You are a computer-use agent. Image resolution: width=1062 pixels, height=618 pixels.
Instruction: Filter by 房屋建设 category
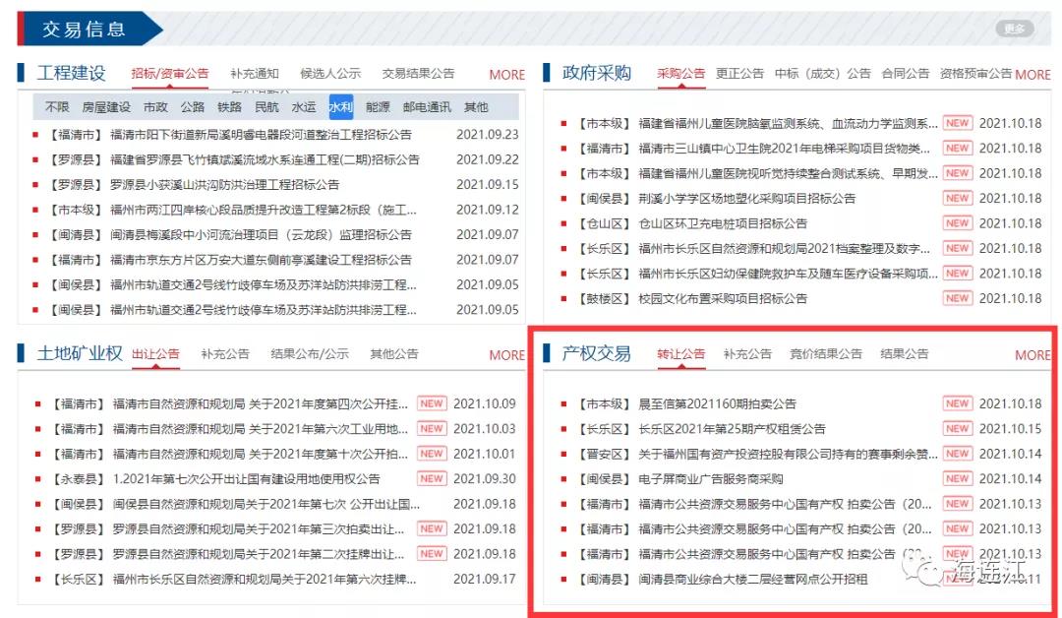106,107
